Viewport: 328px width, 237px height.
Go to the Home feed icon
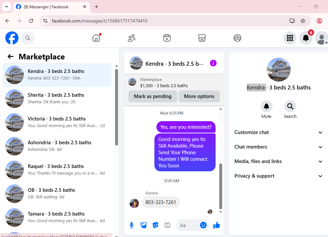(96, 38)
